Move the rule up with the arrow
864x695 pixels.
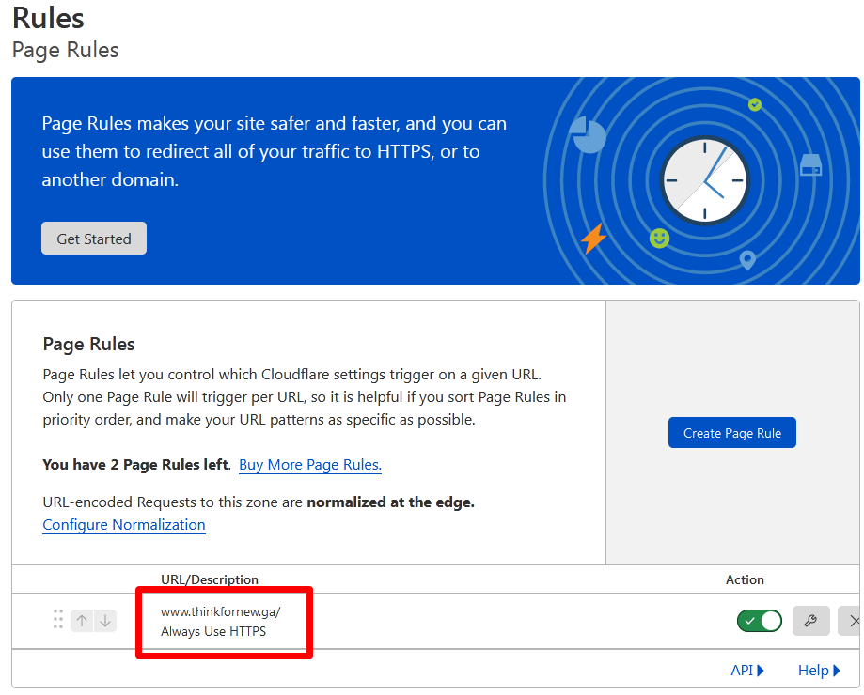pyautogui.click(x=82, y=621)
